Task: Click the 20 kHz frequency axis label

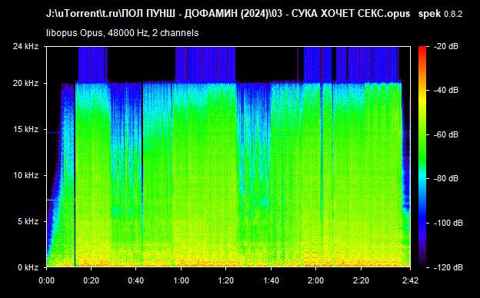Action: 25,83
